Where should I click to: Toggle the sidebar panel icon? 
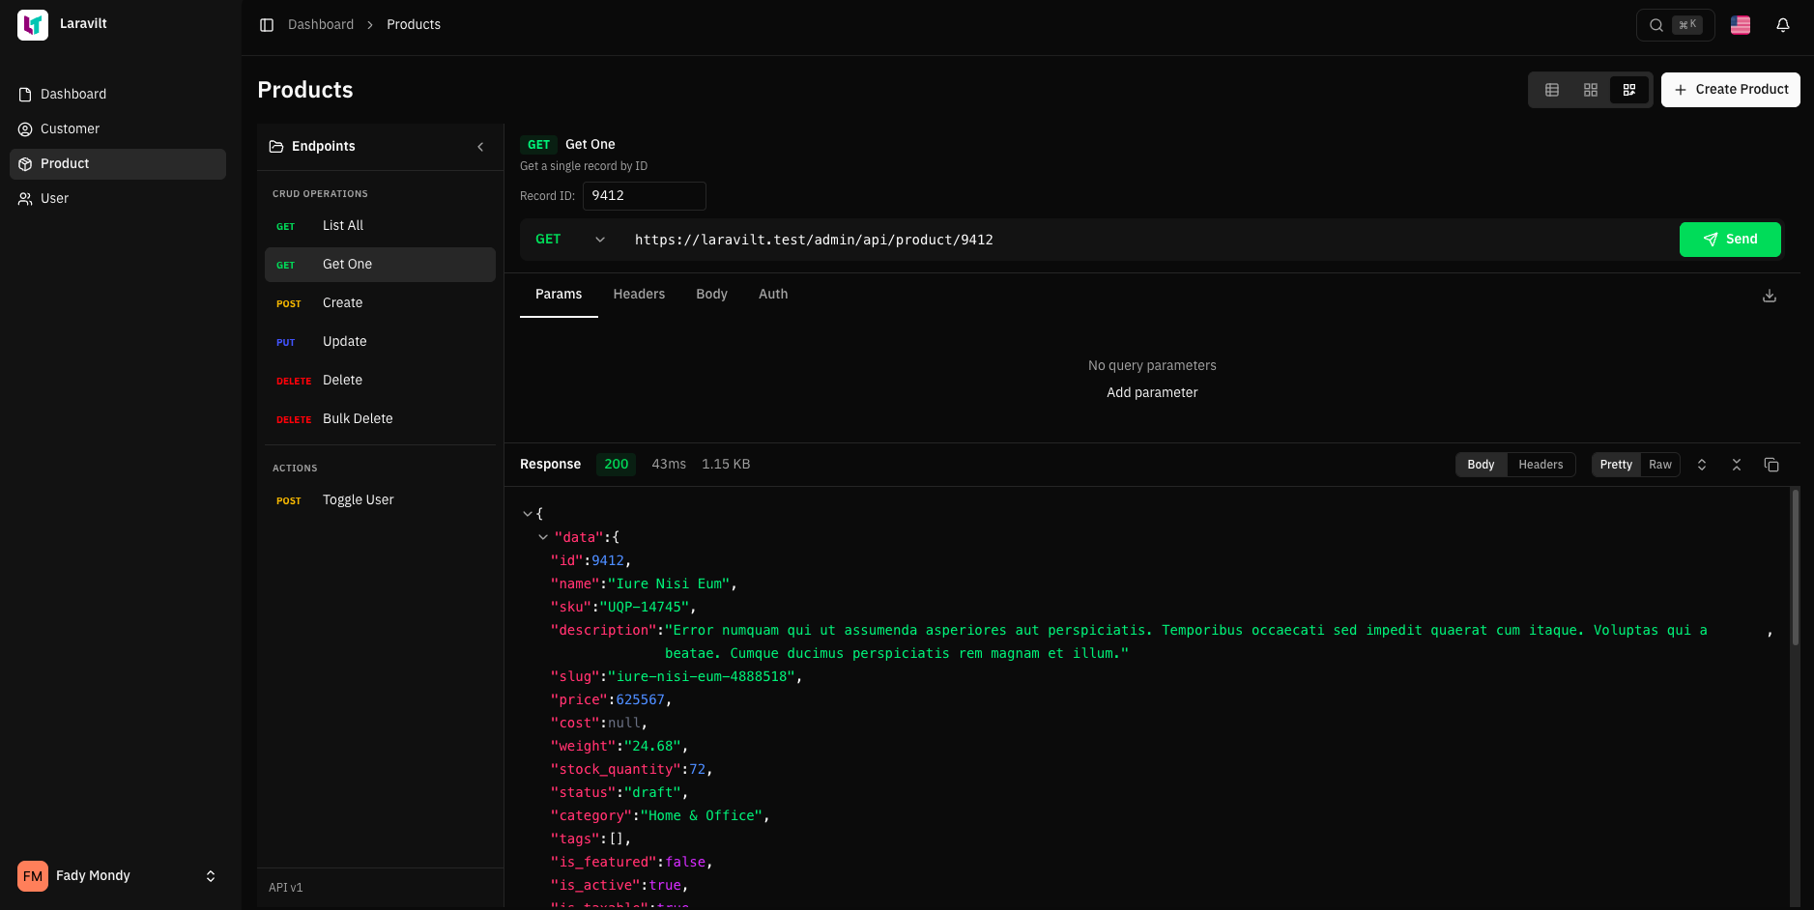click(x=267, y=25)
